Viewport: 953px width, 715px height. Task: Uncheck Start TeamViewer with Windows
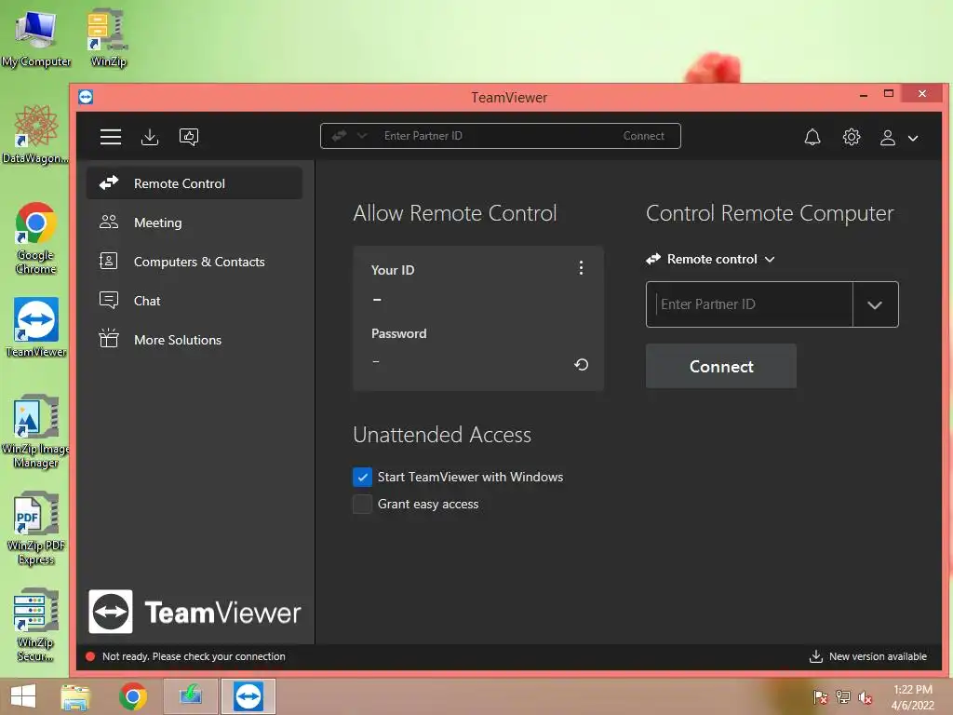[x=362, y=478]
